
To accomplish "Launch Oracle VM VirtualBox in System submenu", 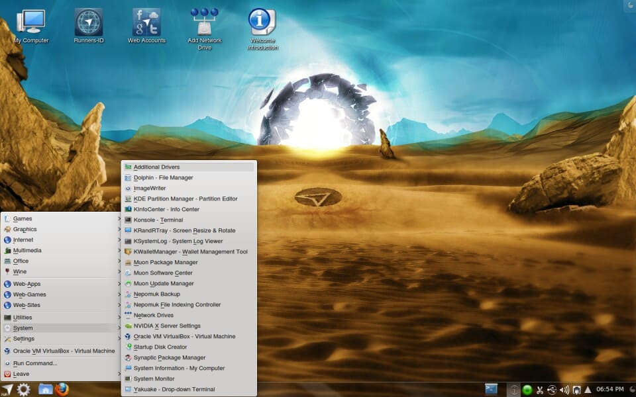I will point(189,336).
